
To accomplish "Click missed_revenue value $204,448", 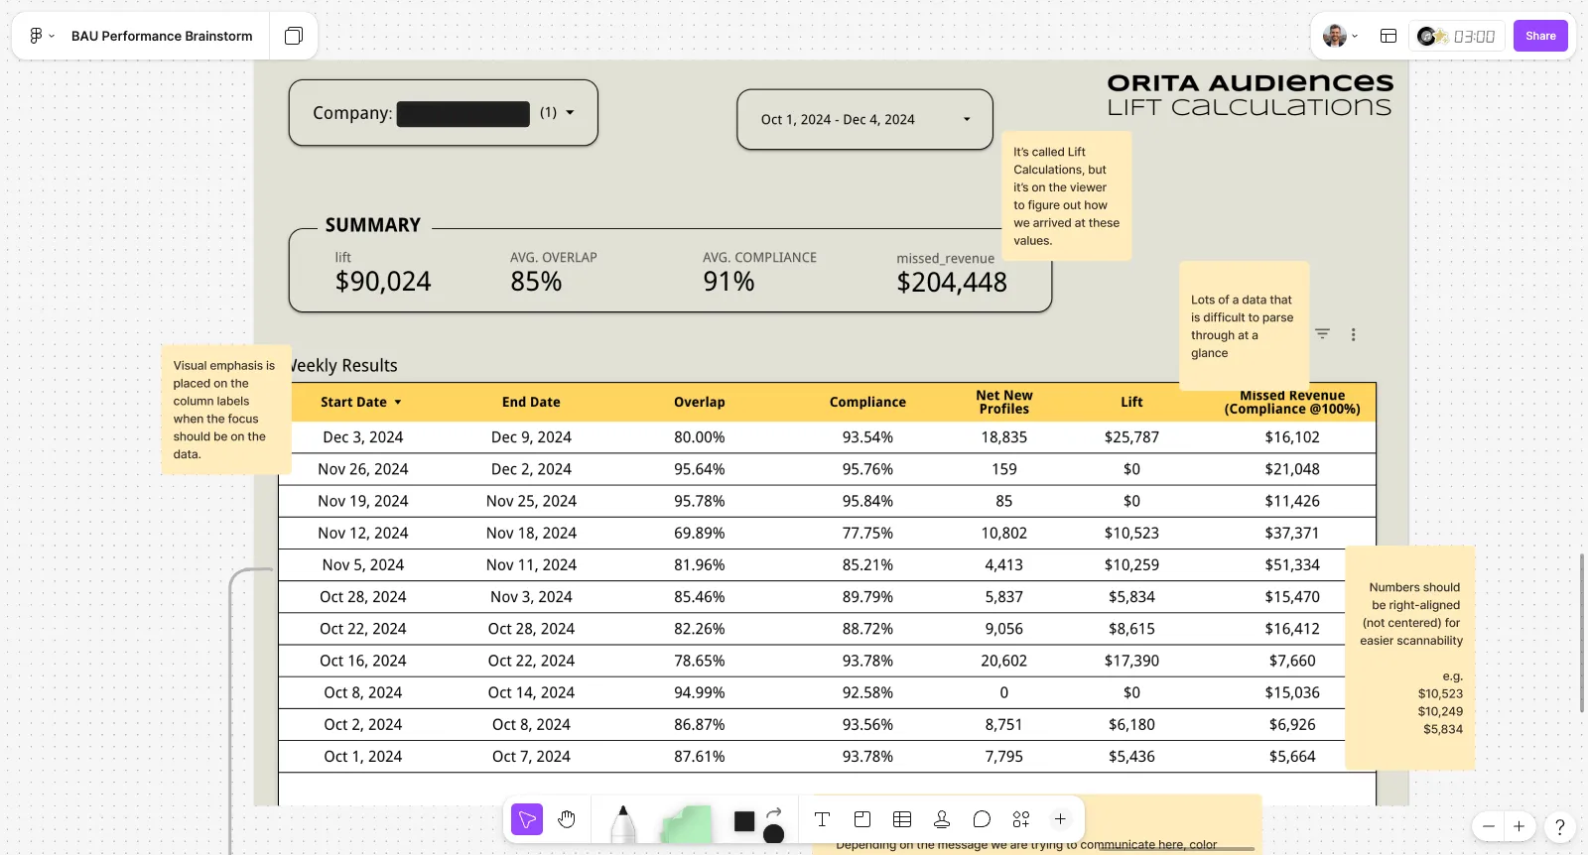I will click(x=952, y=283).
